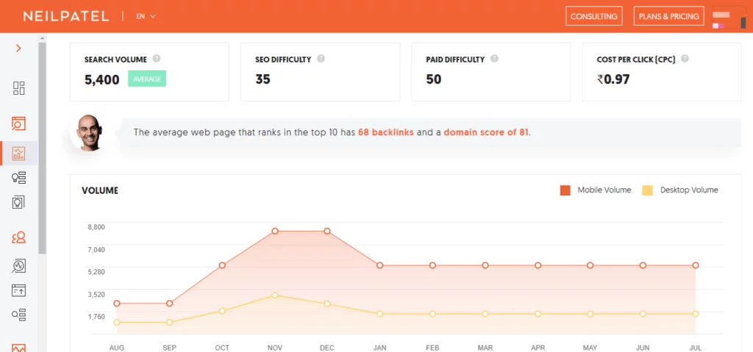Select the desktop volume point for NOV

pyautogui.click(x=275, y=295)
